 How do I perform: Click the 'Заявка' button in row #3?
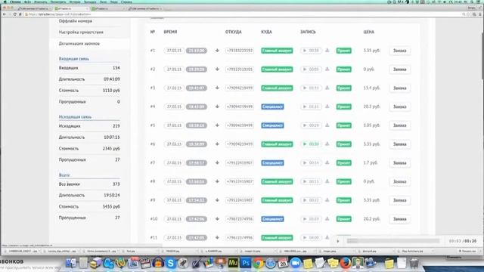[400, 88]
